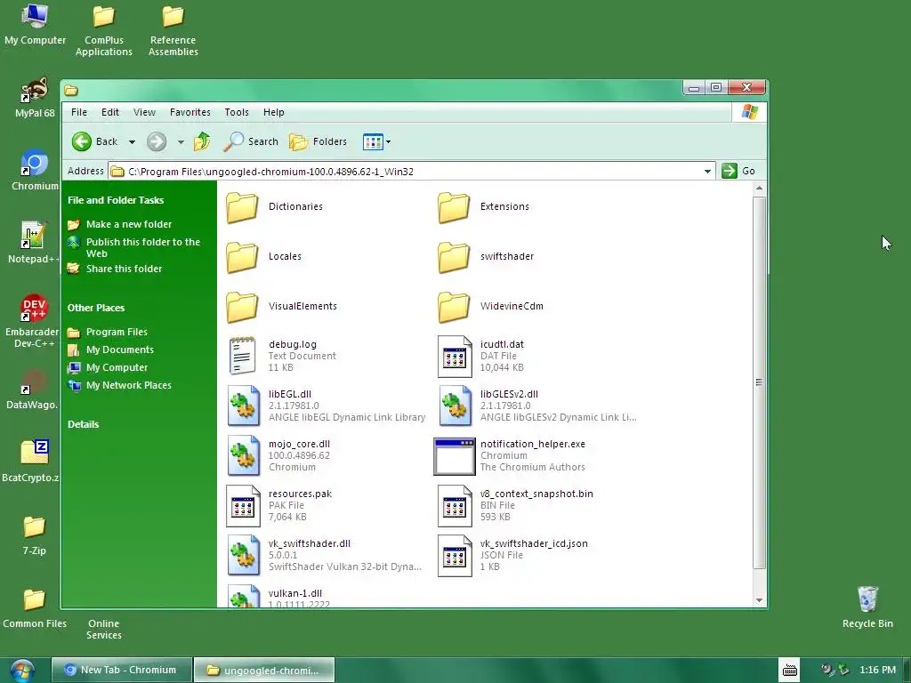Screen dimensions: 911x683
Task: Select the notification_helper.exe icon
Action: point(455,456)
